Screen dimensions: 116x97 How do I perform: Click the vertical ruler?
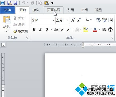click(3, 75)
